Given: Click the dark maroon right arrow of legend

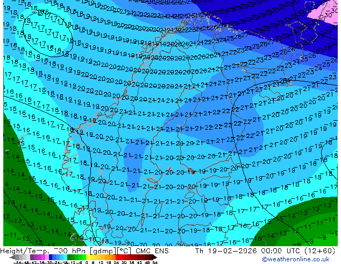Looking at the screenshot, I should (x=154, y=257).
